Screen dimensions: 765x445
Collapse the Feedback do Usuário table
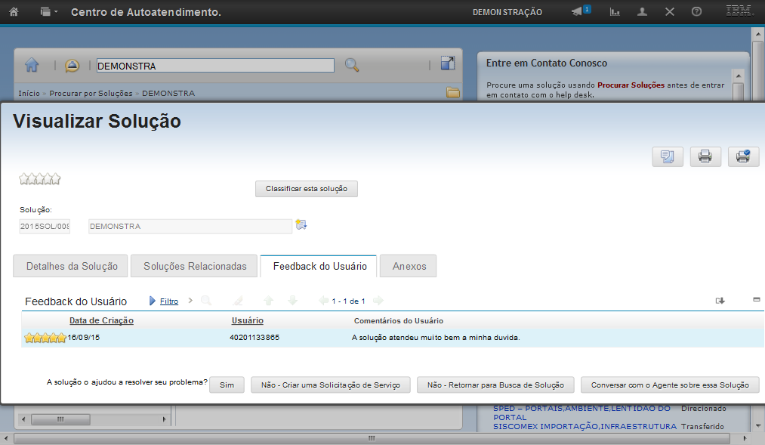point(756,300)
